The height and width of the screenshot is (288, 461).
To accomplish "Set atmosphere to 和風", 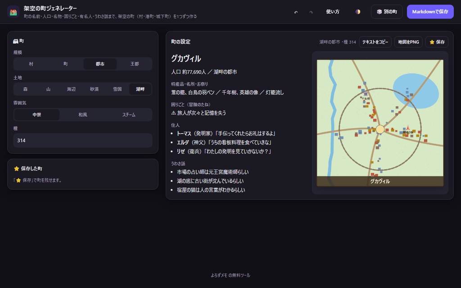I will [x=83, y=115].
